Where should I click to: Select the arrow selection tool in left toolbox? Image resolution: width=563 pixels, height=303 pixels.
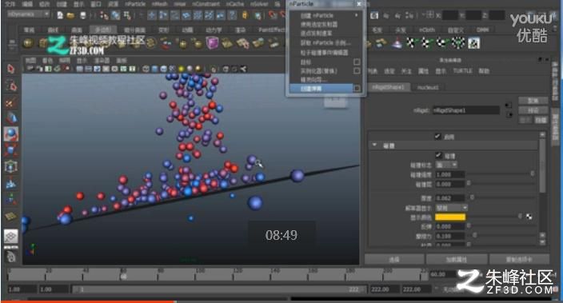(10, 69)
